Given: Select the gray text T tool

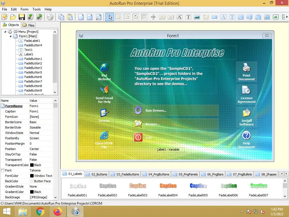Looking at the screenshot, I should click(188, 17).
